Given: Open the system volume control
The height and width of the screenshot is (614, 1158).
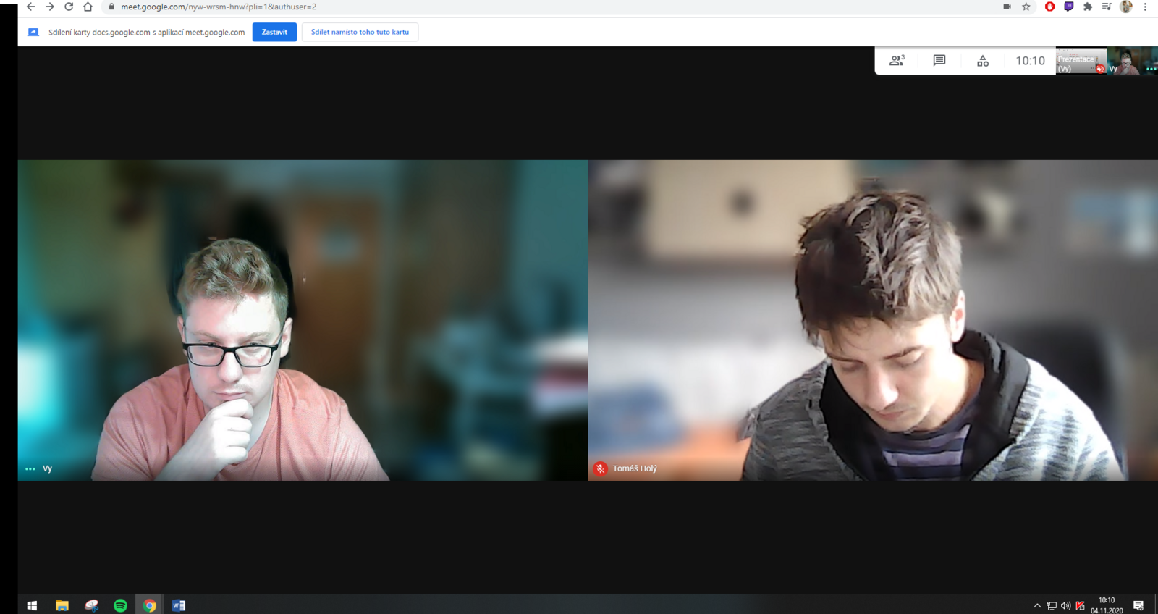Looking at the screenshot, I should pyautogui.click(x=1065, y=605).
